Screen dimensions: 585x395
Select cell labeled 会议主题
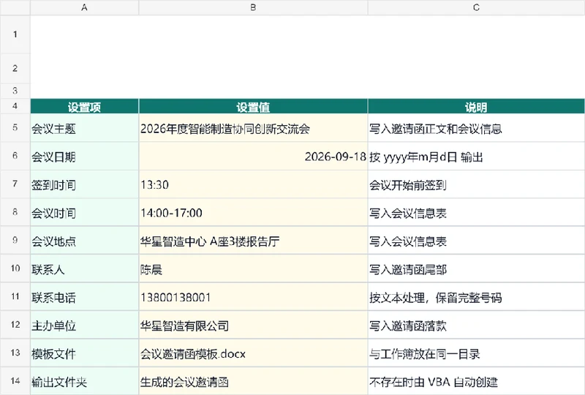tap(84, 128)
